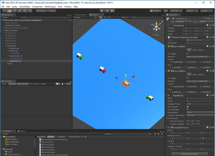Toggle Freeze Position X checkbox
Viewport: 215px width, 156px height.
tap(188, 121)
